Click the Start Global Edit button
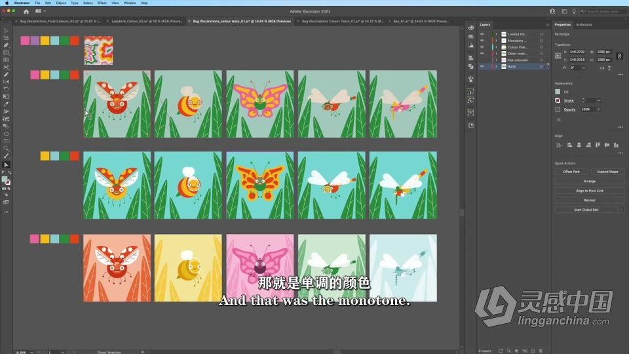This screenshot has height=354, width=629. click(x=586, y=210)
